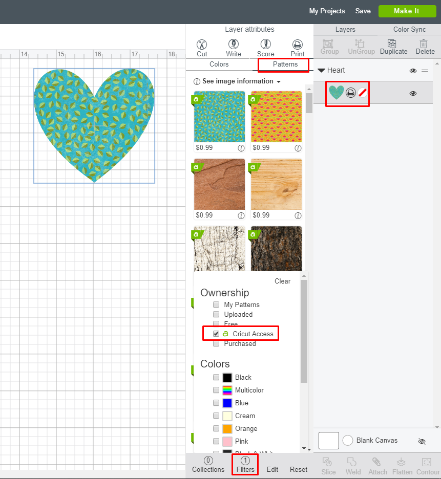The height and width of the screenshot is (479, 441).
Task: Clear all pattern filters
Action: click(x=282, y=281)
